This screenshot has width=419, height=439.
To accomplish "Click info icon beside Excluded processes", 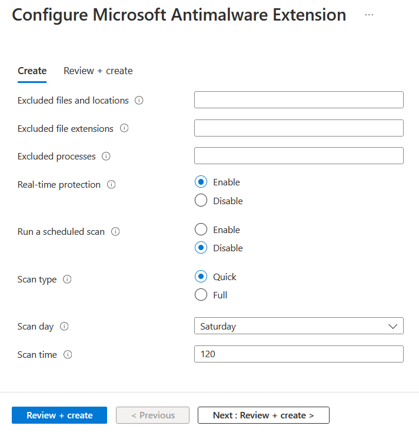I will 106,157.
